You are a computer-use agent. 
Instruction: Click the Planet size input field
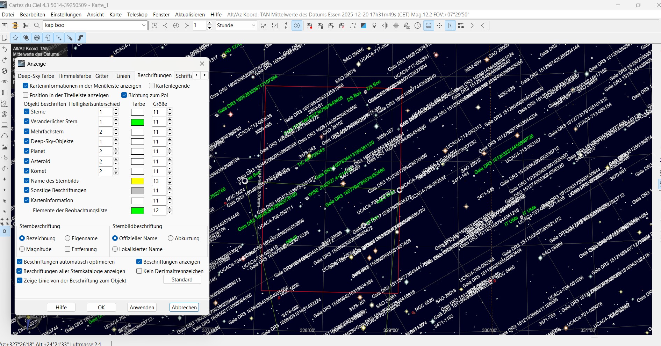tap(160, 152)
